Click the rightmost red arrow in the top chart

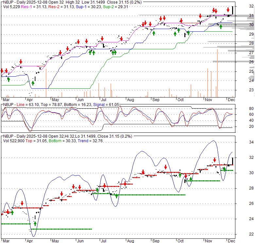pos(228,10)
